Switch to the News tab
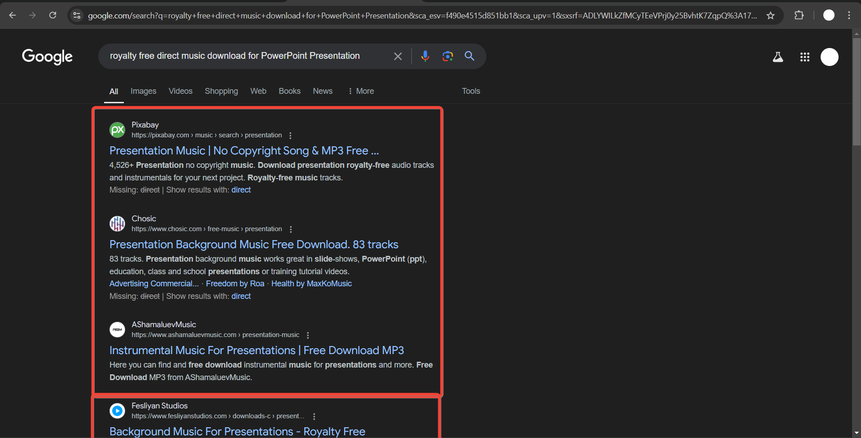The image size is (861, 438). [x=323, y=91]
